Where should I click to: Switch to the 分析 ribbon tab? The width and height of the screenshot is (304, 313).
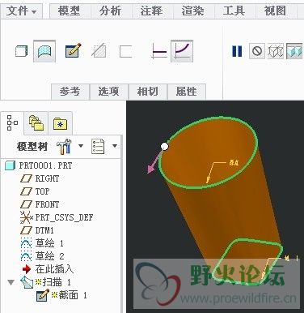[110, 11]
